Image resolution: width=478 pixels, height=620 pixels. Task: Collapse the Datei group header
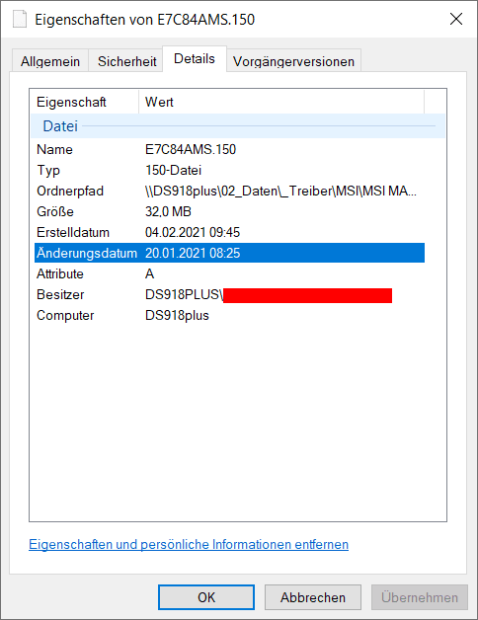coord(238,126)
